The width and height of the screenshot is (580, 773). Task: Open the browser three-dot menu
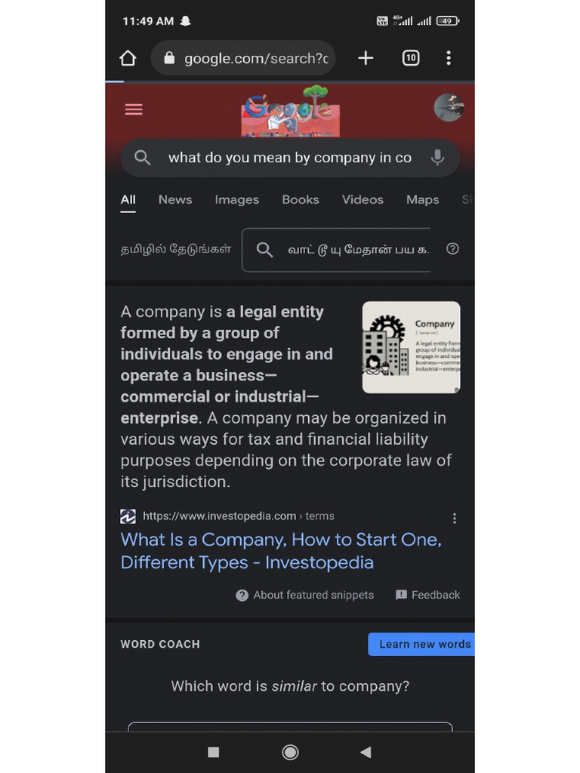coord(449,58)
